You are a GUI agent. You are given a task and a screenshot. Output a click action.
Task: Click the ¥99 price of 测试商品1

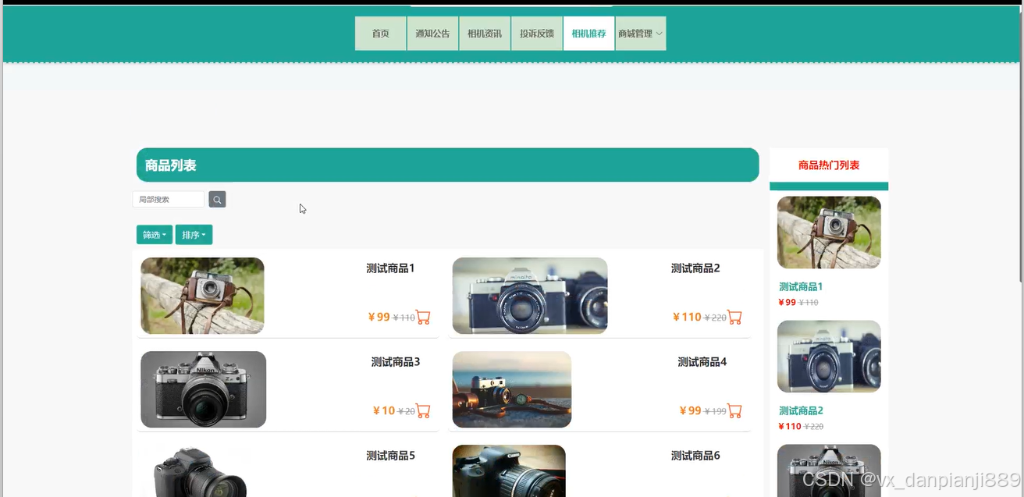[379, 317]
